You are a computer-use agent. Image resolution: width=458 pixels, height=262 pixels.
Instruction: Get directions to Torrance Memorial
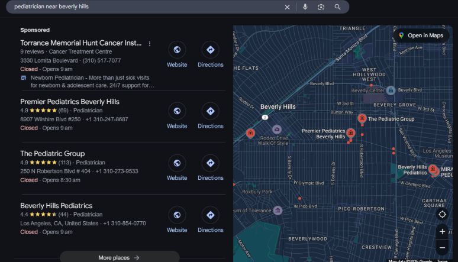click(210, 50)
